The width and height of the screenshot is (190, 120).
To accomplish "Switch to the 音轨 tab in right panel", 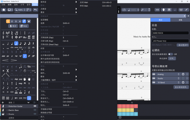I will (180, 20).
